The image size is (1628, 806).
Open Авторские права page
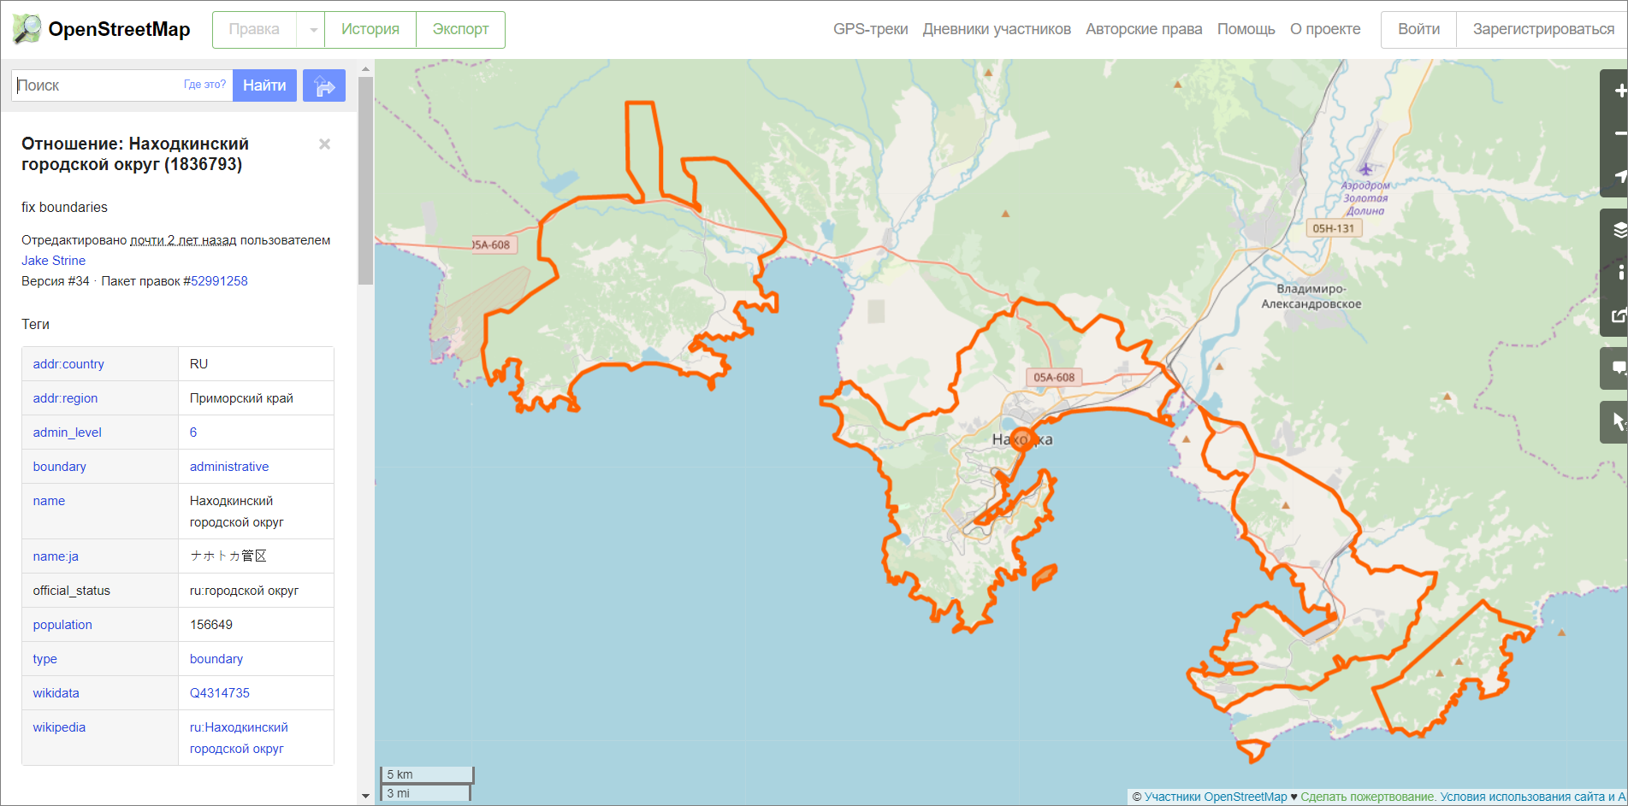tap(1144, 29)
